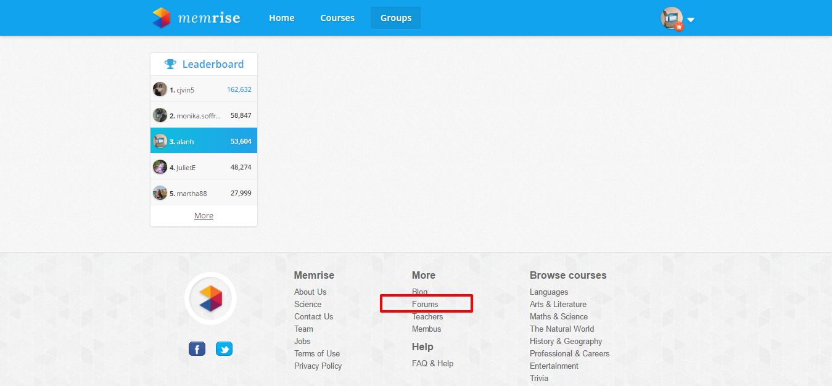
Task: Select user cjvin5 in leaderboard
Action: pos(185,90)
